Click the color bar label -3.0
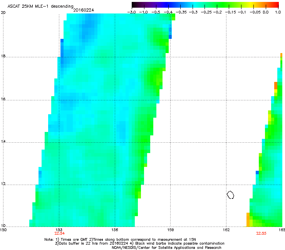 point(131,12)
